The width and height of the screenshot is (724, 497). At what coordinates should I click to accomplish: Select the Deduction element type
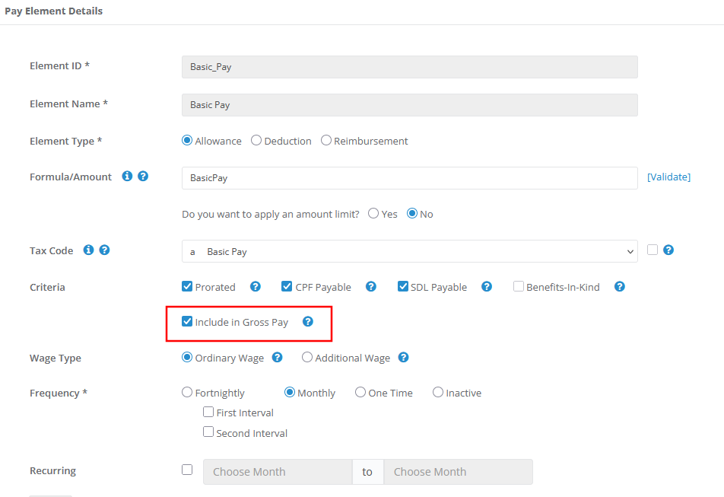click(256, 140)
